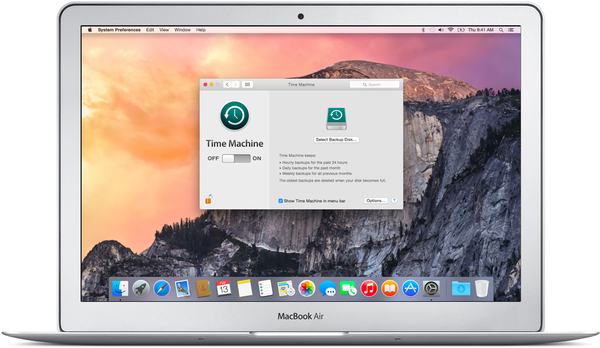
Task: Open System Preferences gear in Dock
Action: (x=431, y=289)
